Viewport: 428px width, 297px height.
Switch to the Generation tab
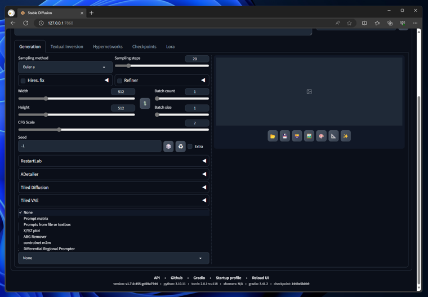[30, 46]
